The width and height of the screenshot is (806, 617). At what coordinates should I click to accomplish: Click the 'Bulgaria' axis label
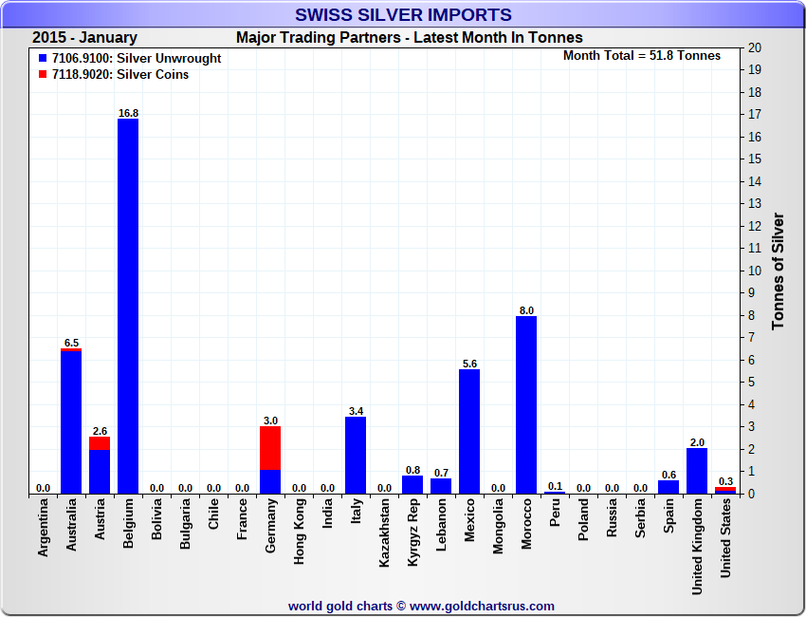click(185, 524)
